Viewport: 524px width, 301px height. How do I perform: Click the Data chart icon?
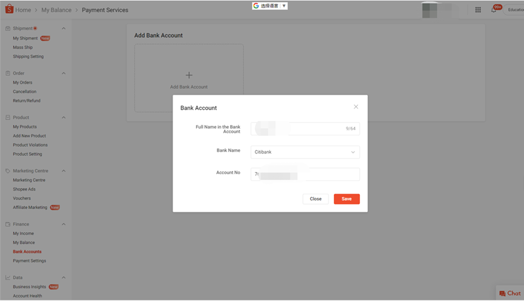[8, 277]
